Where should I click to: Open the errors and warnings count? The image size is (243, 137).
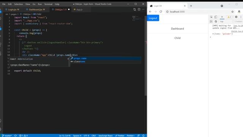[24, 135]
